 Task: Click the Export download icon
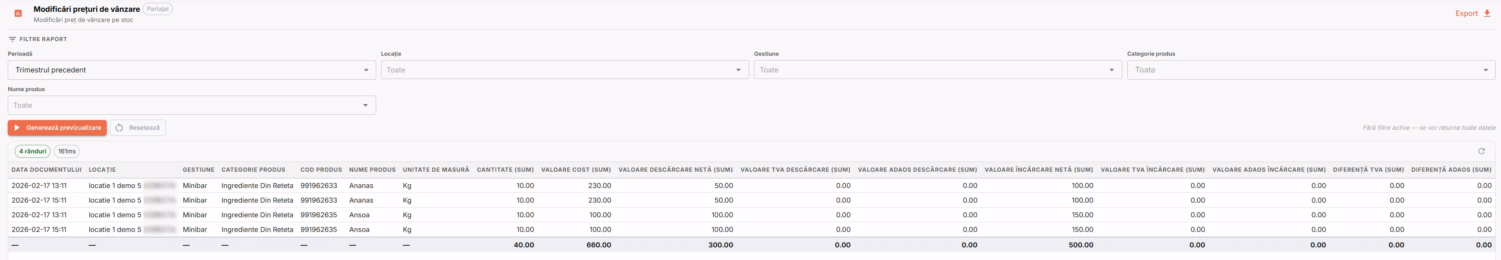click(1486, 13)
